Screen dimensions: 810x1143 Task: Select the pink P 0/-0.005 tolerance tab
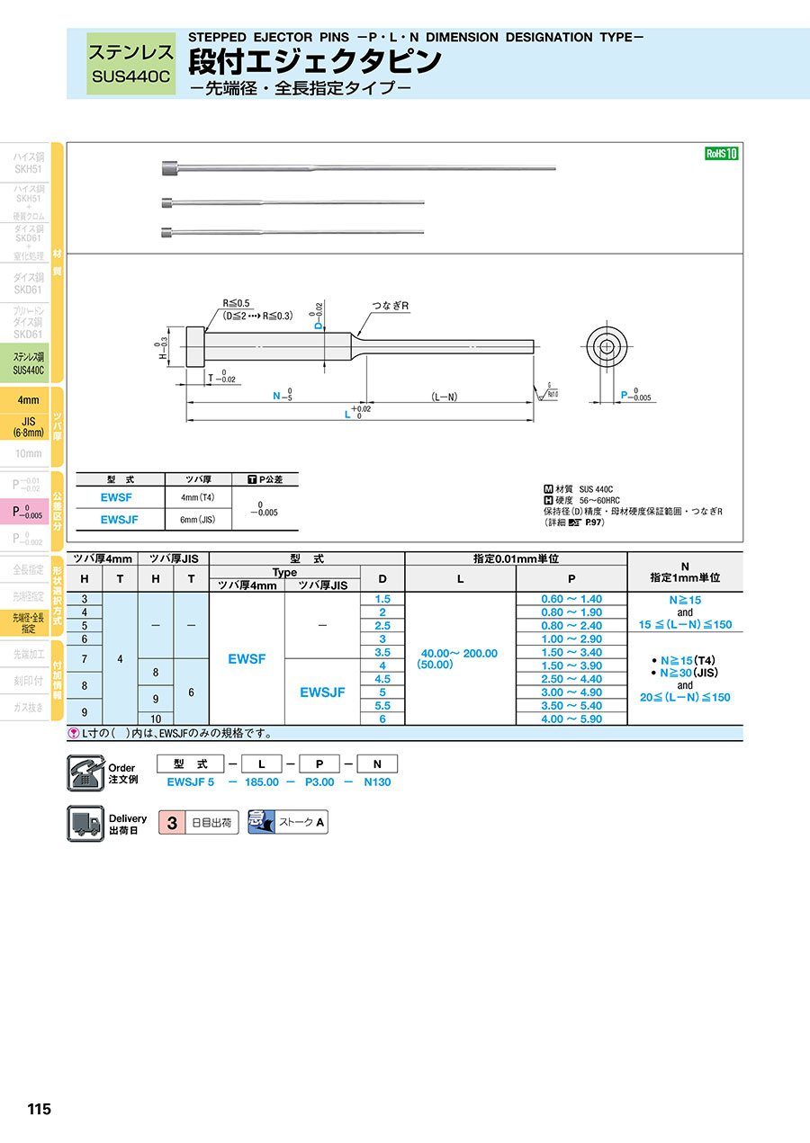click(x=27, y=512)
